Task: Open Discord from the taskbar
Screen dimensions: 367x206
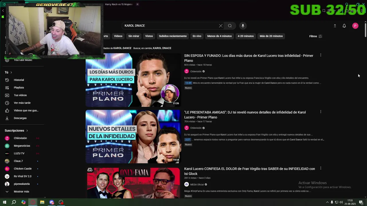Action: pyautogui.click(x=52, y=202)
